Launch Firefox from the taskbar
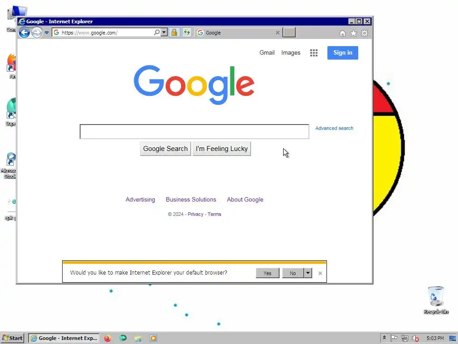The height and width of the screenshot is (344, 458). coord(107,338)
